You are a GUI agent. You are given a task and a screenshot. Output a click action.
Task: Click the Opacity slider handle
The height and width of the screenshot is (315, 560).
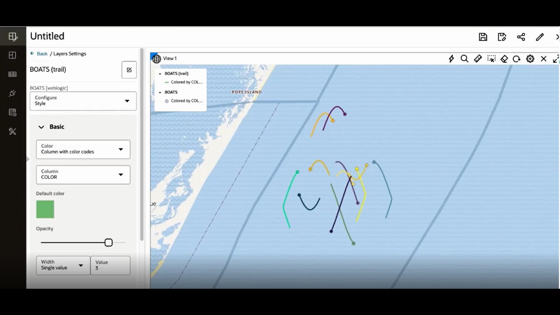(108, 242)
